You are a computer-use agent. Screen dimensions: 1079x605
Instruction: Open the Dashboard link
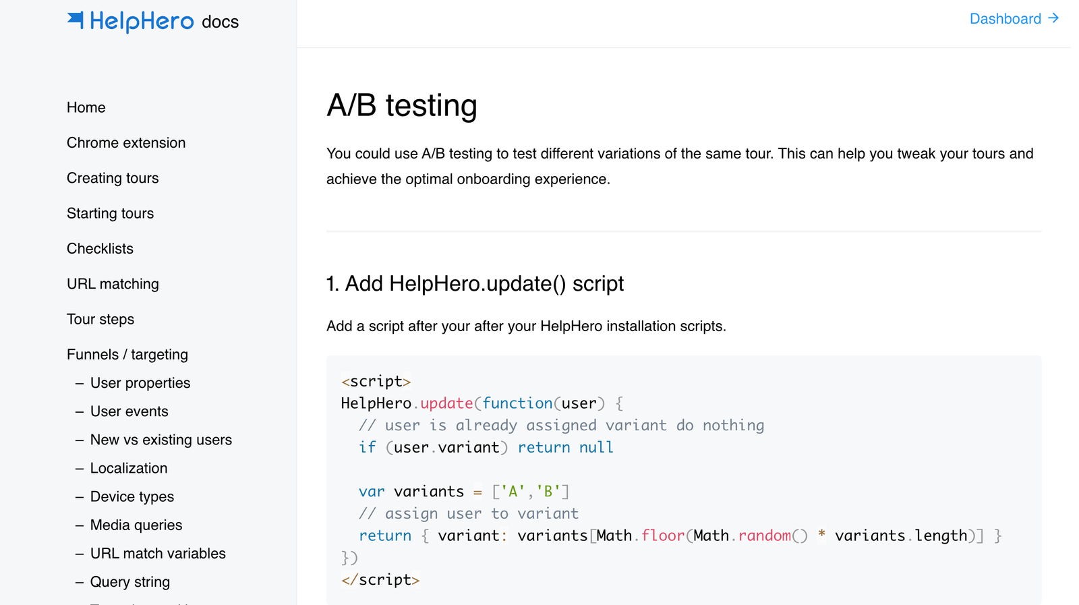tap(1014, 19)
